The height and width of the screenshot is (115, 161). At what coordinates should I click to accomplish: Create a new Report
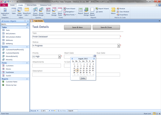click(x=80, y=11)
